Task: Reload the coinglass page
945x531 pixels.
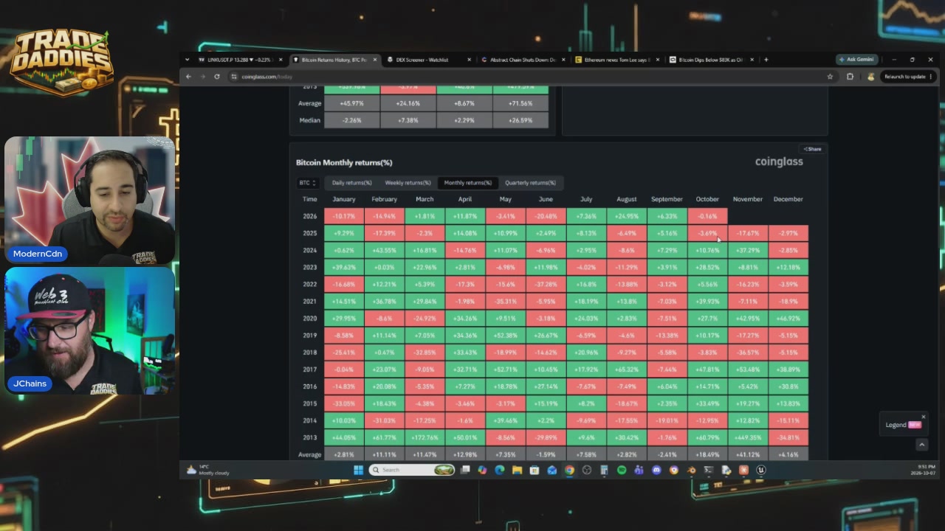Action: coord(216,77)
